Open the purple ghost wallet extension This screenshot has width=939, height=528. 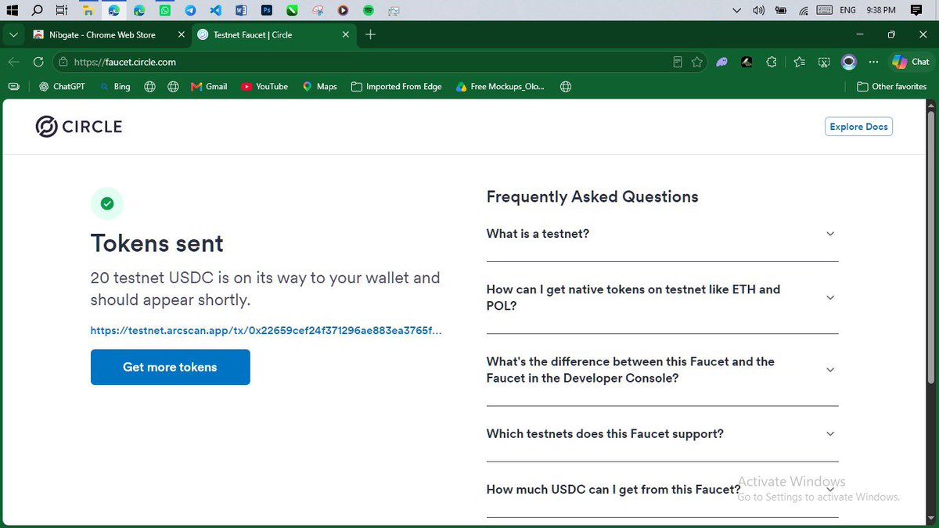click(x=721, y=62)
